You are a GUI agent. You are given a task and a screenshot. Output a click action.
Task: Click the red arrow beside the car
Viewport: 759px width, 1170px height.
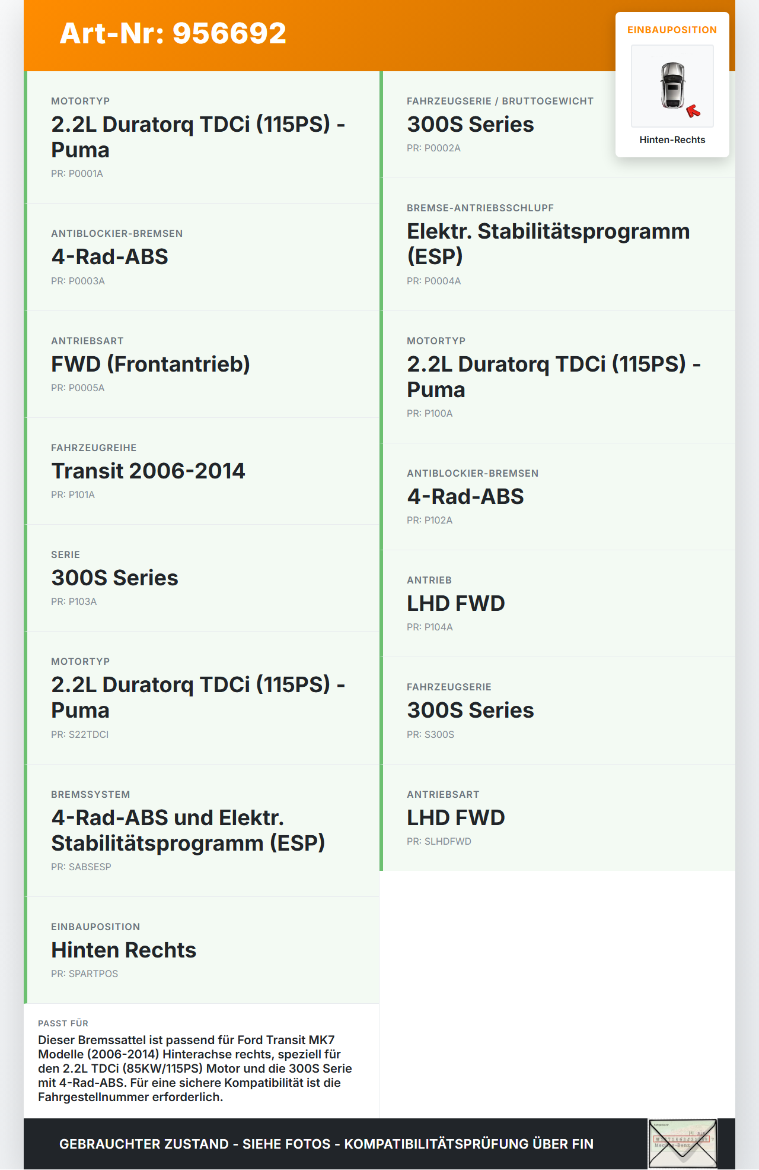[x=693, y=111]
